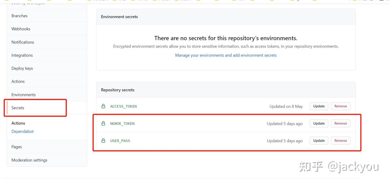The height and width of the screenshot is (184, 389).
Task: Click the manage environments link
Action: [226, 55]
